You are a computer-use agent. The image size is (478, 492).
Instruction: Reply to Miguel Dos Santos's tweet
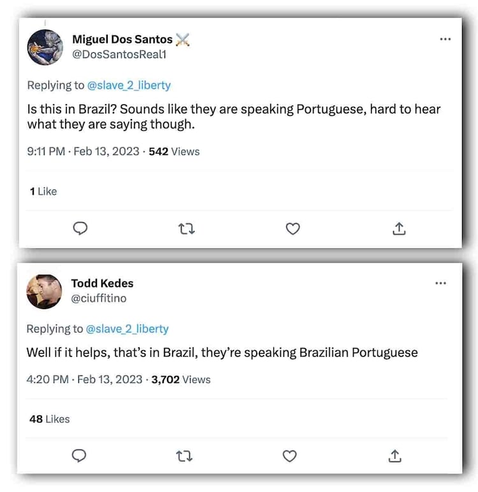pos(80,228)
